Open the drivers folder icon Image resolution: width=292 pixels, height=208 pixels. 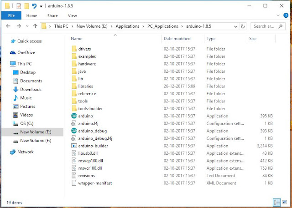(x=74, y=49)
